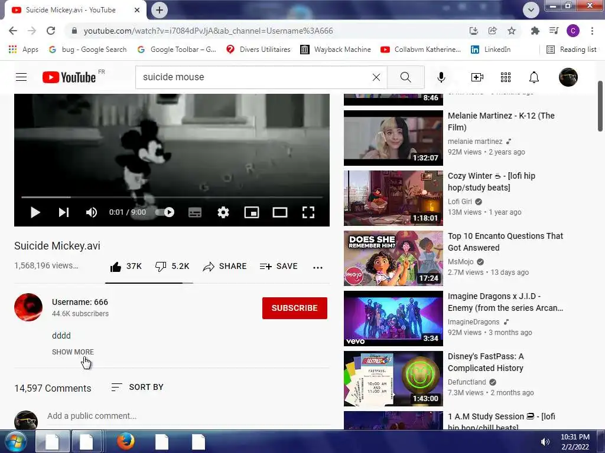The width and height of the screenshot is (605, 453).
Task: Open the LinkedIn bookmark
Action: coord(491,50)
